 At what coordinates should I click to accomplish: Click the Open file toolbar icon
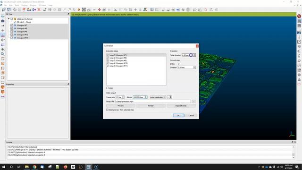(x=4, y=9)
